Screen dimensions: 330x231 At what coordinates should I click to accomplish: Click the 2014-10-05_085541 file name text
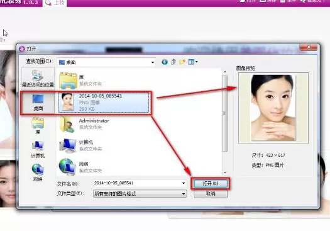(x=101, y=96)
